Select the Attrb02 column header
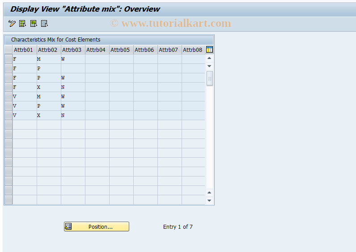This screenshot has width=356, height=252. tap(49, 50)
